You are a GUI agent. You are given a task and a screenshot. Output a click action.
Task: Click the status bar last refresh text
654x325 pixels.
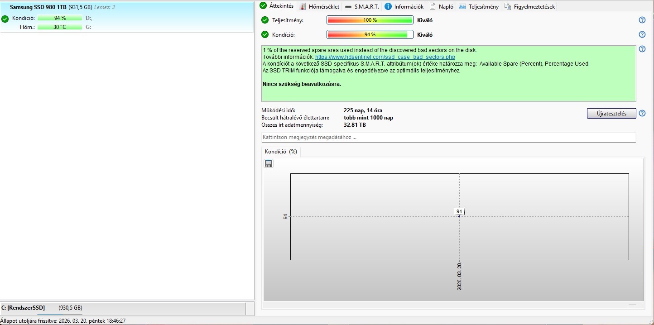pyautogui.click(x=63, y=320)
